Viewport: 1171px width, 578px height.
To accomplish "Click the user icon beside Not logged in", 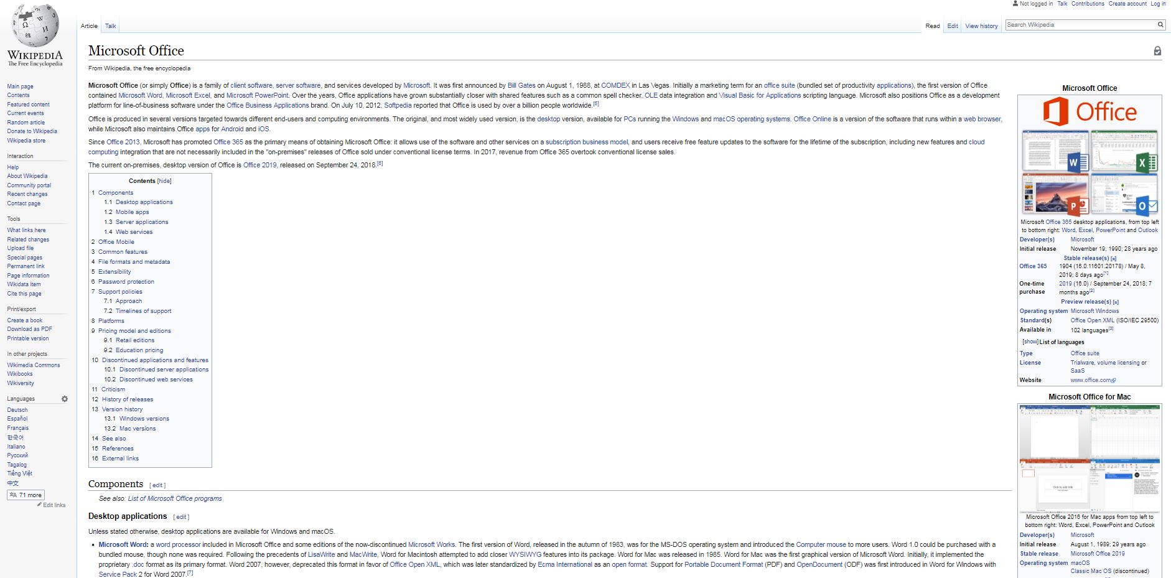I will [1014, 4].
